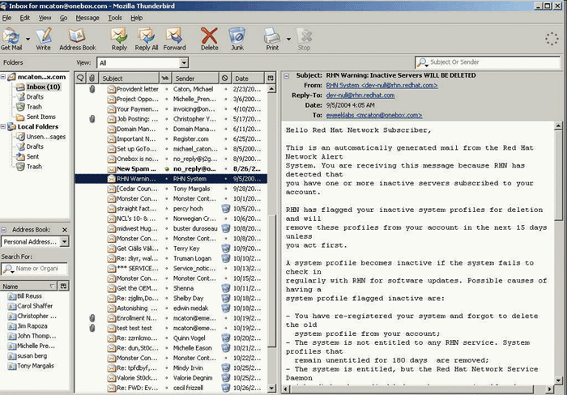
Task: Mark message as Junk using toolbar icon
Action: tap(237, 39)
